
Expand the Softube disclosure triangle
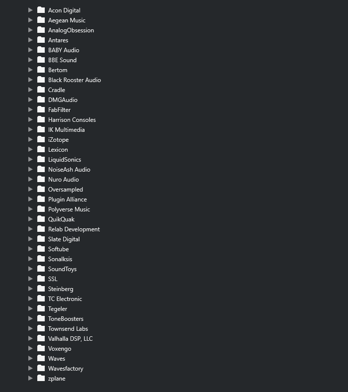(x=30, y=249)
